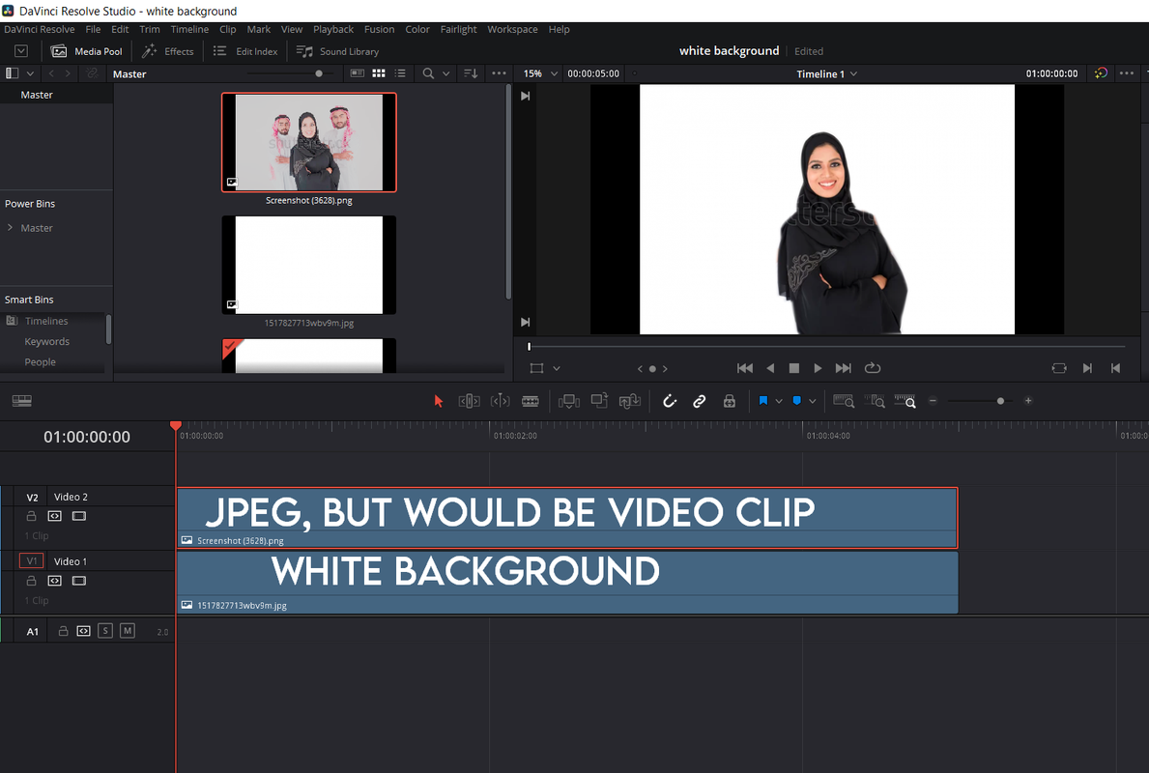Click the Insert Clip icon
The width and height of the screenshot is (1149, 773).
(568, 401)
